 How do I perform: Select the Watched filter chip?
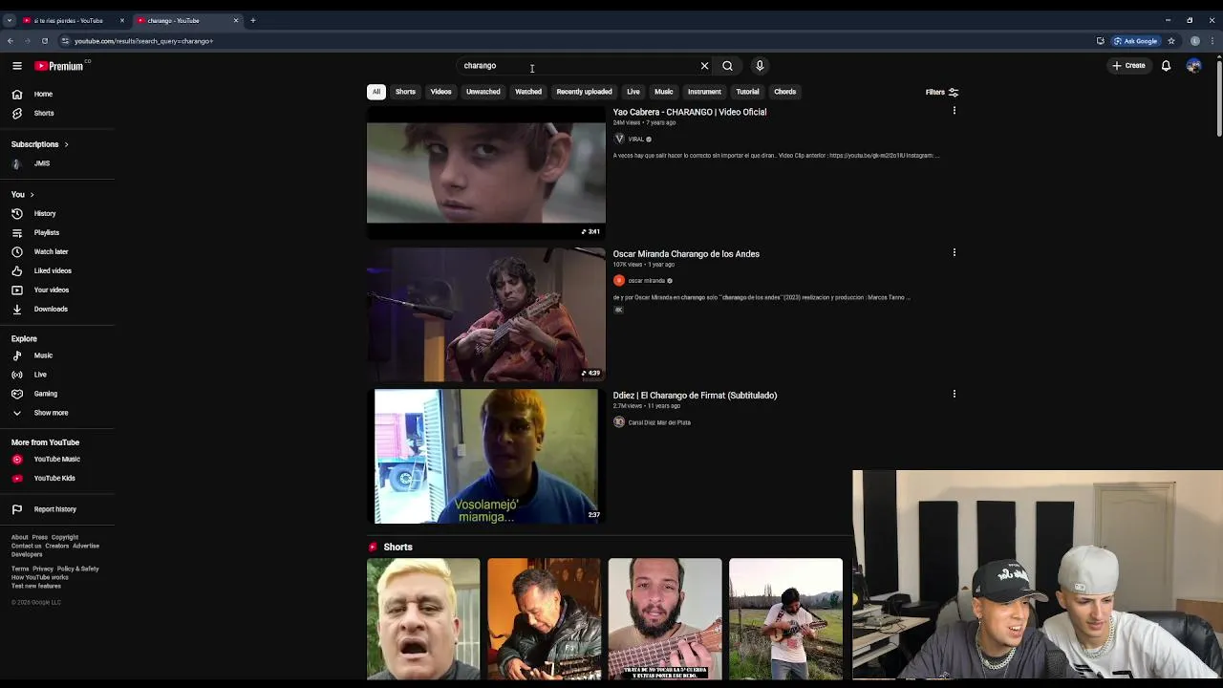(528, 92)
